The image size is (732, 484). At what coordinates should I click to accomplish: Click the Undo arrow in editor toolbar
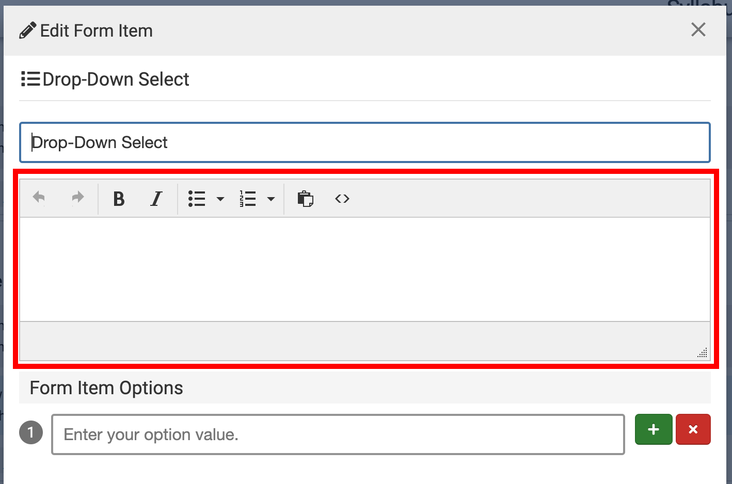[x=39, y=198]
